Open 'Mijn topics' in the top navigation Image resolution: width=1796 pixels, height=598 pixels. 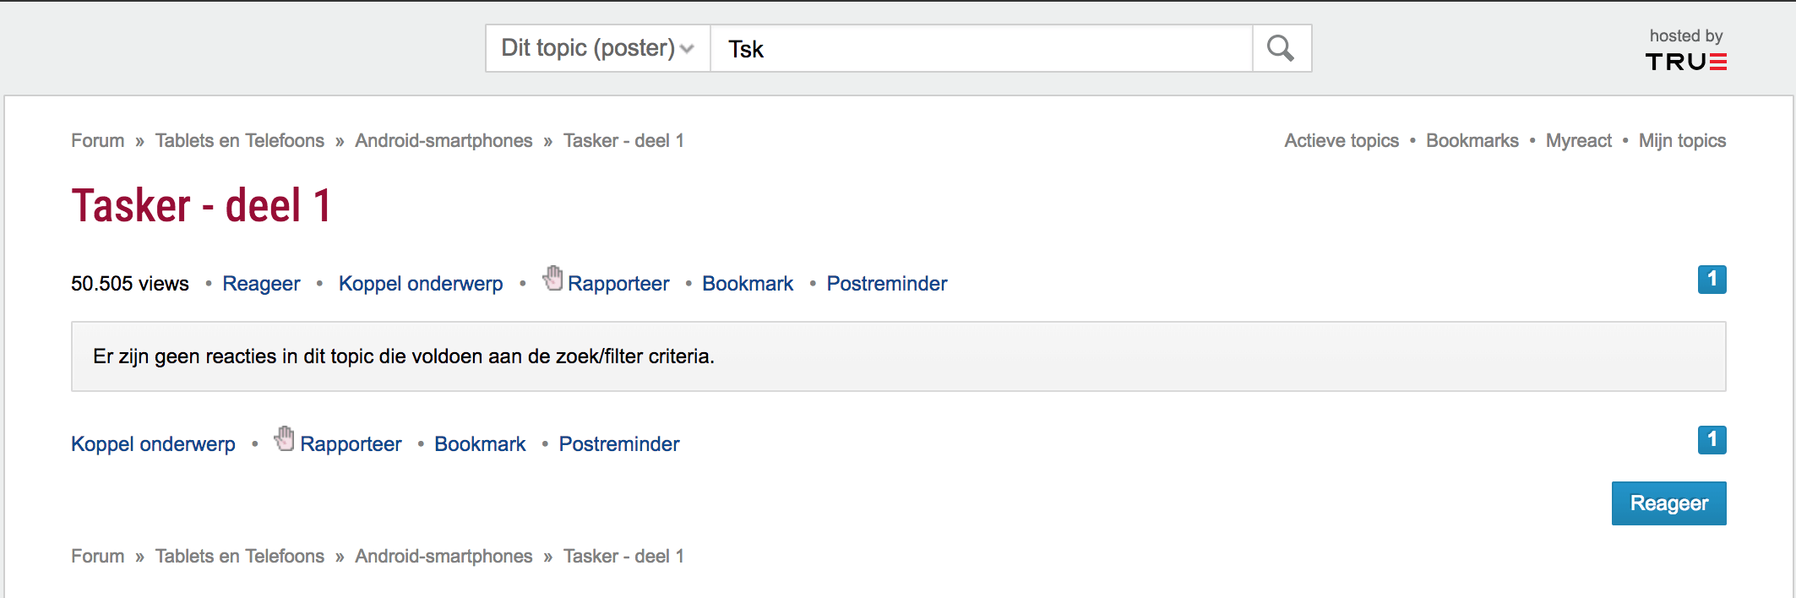pyautogui.click(x=1682, y=141)
